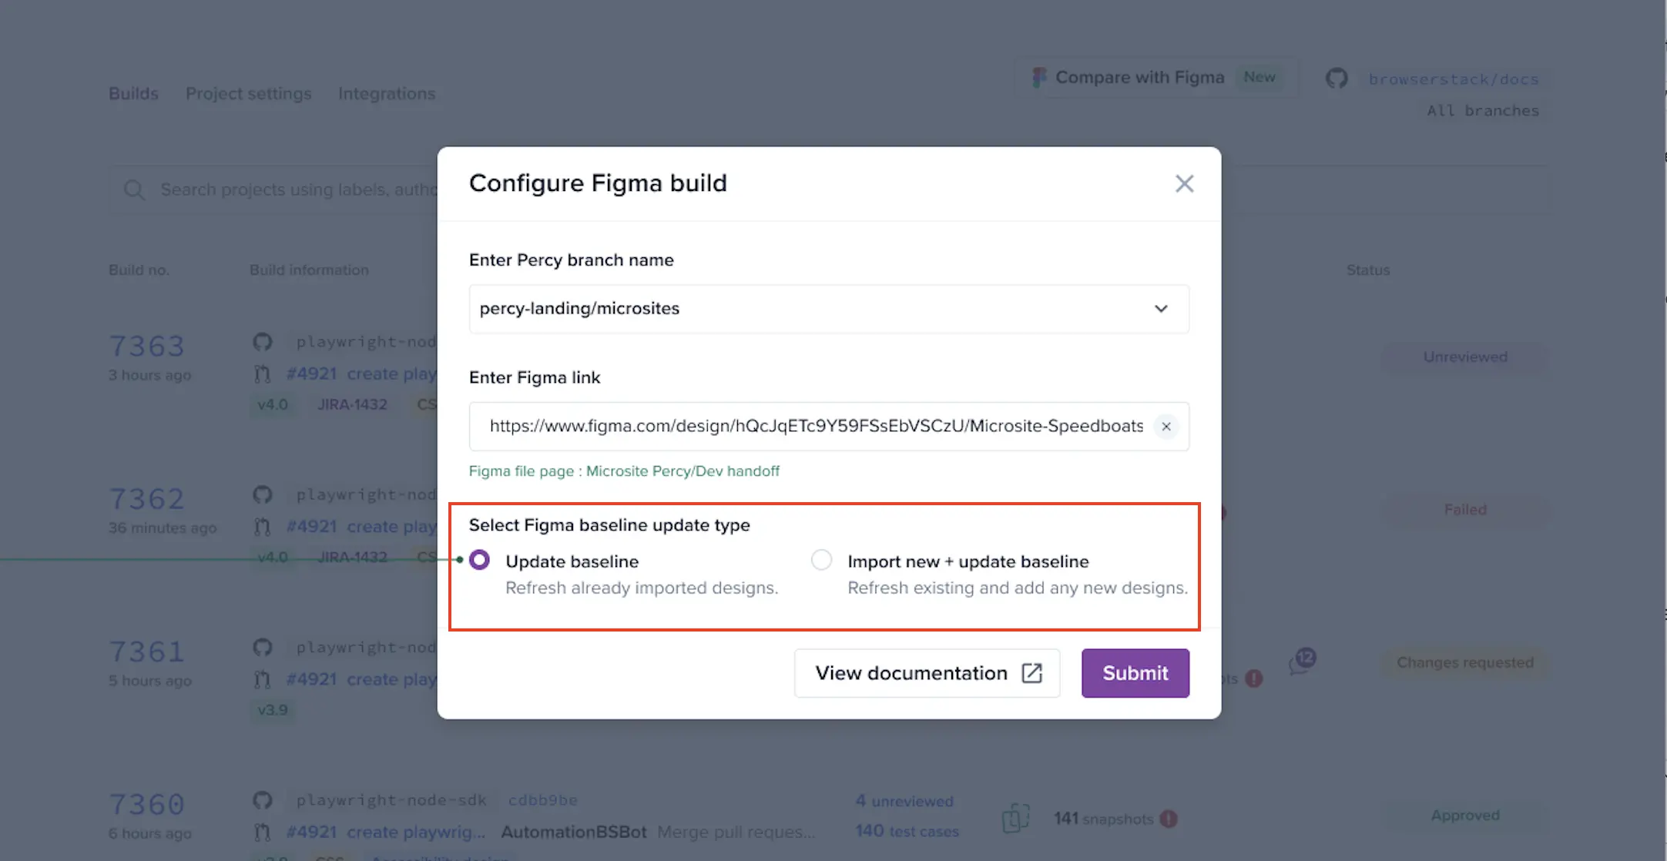
Task: Click the Figma logo in Compare with Figma
Action: point(1040,77)
